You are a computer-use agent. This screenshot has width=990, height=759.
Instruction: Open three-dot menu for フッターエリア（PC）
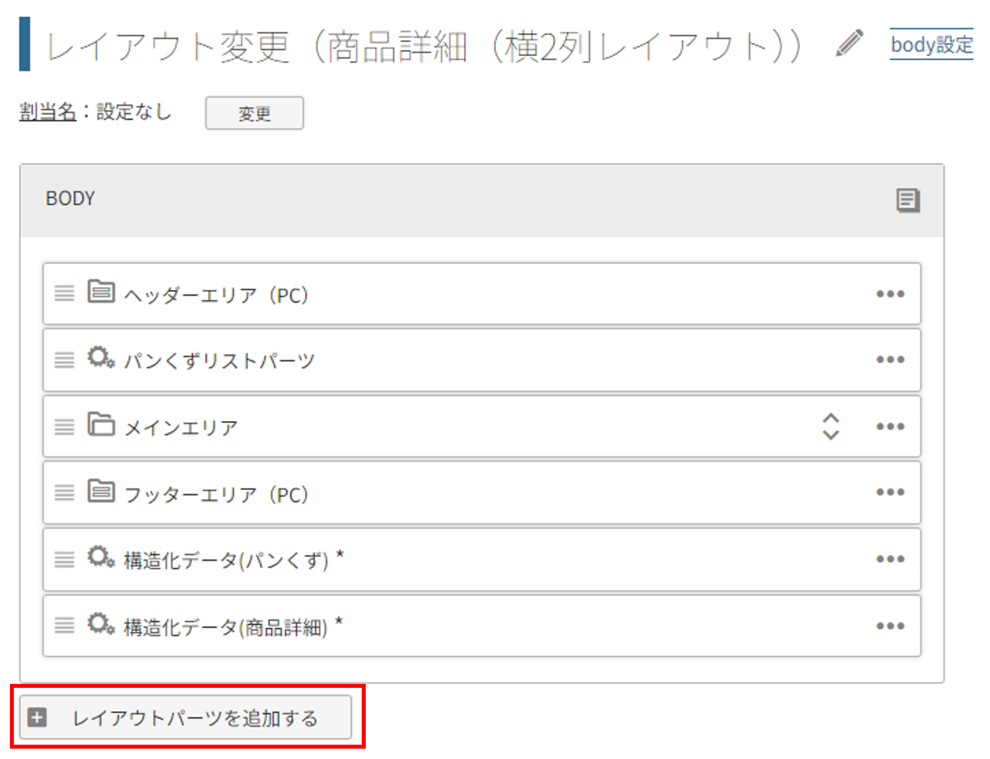(x=890, y=492)
